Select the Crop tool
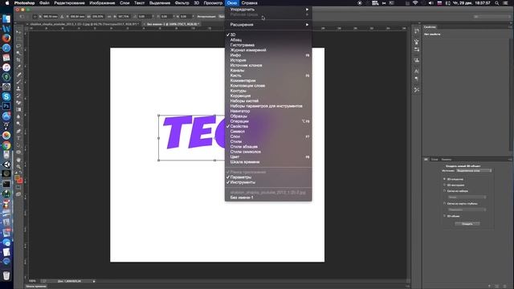 (x=18, y=60)
